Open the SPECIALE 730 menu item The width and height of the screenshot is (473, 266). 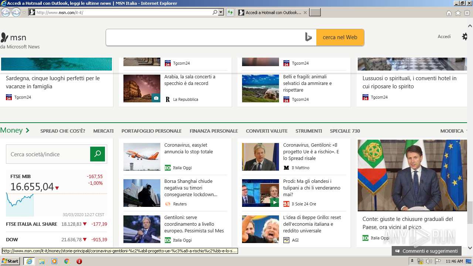345,131
